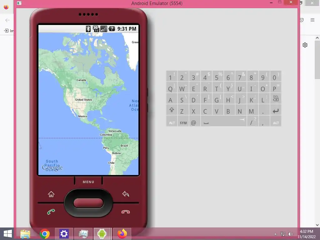The image size is (320, 240).
Task: Click the Firefox back arrow button
Action: click(7, 20)
